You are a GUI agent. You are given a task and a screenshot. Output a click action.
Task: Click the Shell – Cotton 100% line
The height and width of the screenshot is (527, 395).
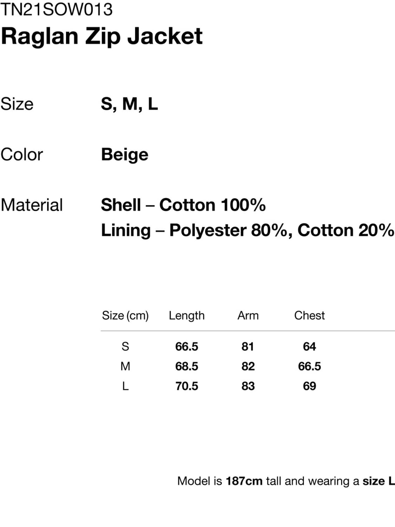pos(183,205)
